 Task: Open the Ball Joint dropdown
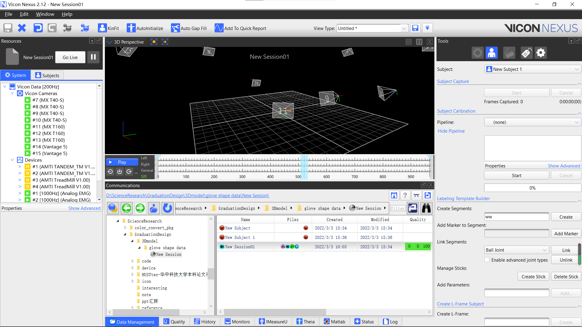517,250
